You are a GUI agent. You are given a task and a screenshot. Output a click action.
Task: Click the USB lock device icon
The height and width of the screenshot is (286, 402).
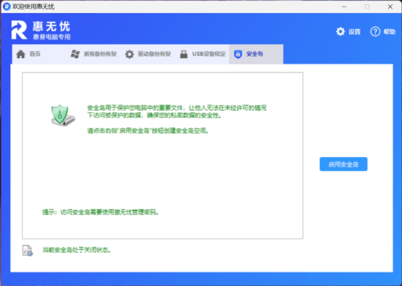point(184,54)
